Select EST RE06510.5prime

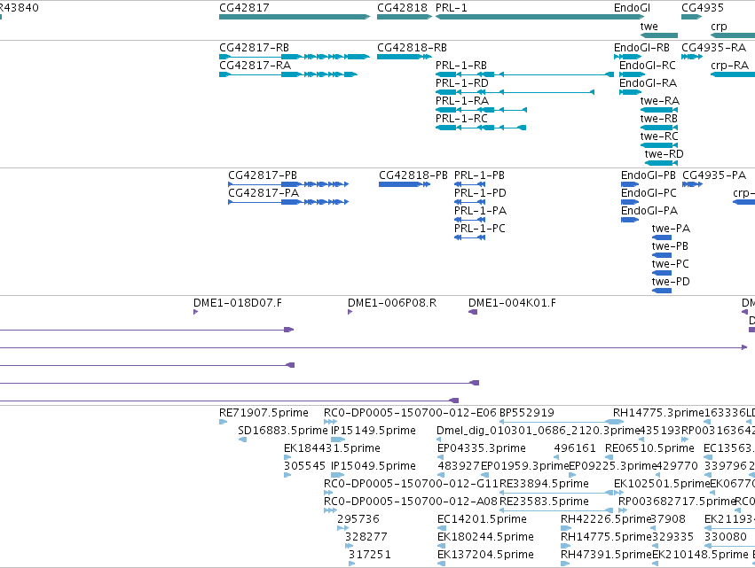(x=649, y=448)
